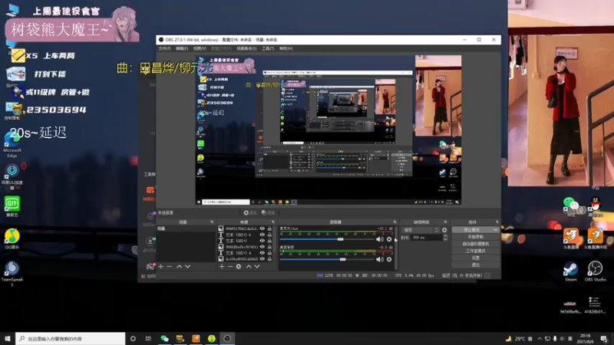The height and width of the screenshot is (345, 614).
Task: Open the TeamSpeak 3 desktop shortcut
Action: [x=12, y=274]
